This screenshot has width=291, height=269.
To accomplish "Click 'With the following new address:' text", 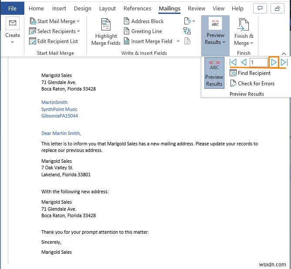I will (75, 192).
